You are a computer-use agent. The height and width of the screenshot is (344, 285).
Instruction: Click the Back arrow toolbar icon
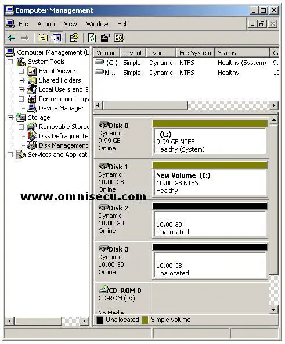tap(12, 38)
